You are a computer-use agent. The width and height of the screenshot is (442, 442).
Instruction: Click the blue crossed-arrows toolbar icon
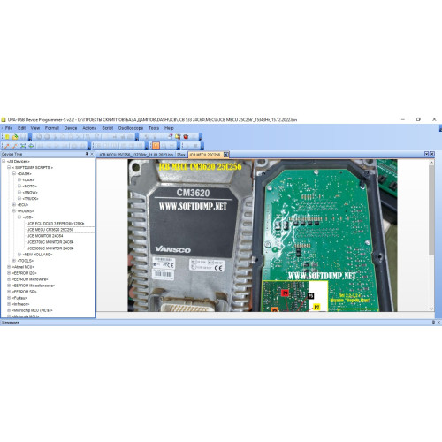tap(23, 146)
